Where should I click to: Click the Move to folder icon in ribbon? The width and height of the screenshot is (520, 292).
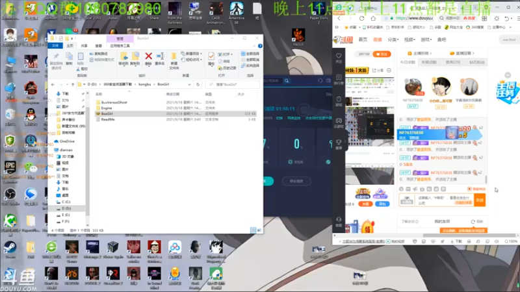click(x=123, y=56)
